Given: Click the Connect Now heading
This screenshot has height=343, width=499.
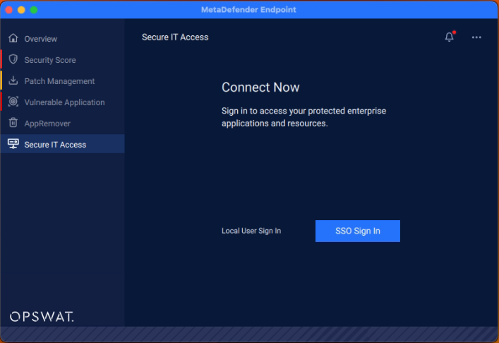Looking at the screenshot, I should point(260,88).
